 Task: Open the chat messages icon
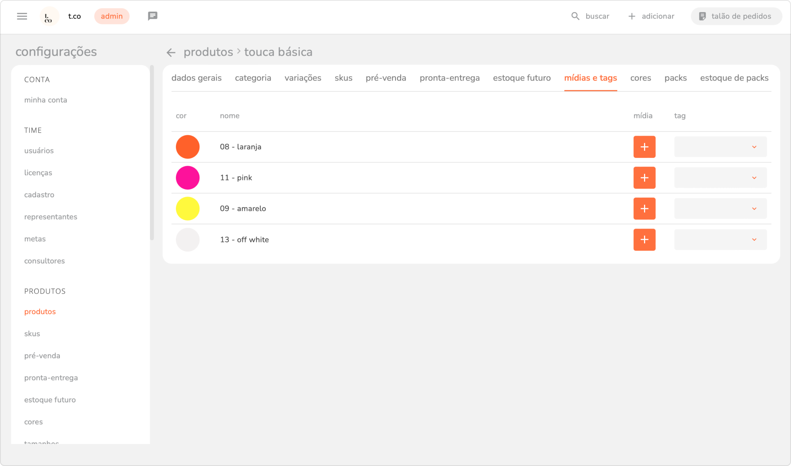point(152,16)
